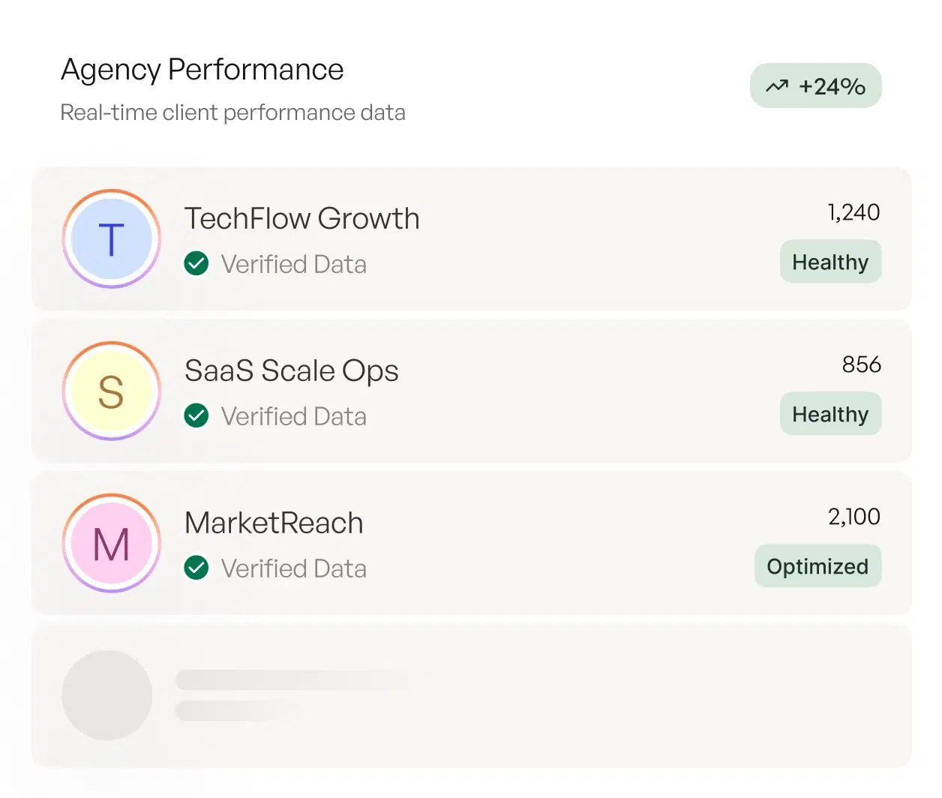Open the TechFlow Growth client name
Viewport: 942px width, 798px height.
click(x=301, y=218)
